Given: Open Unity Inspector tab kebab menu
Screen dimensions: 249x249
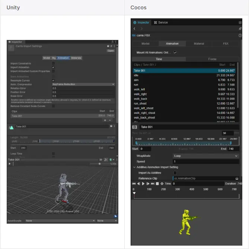Looking at the screenshot, I should (x=115, y=42).
